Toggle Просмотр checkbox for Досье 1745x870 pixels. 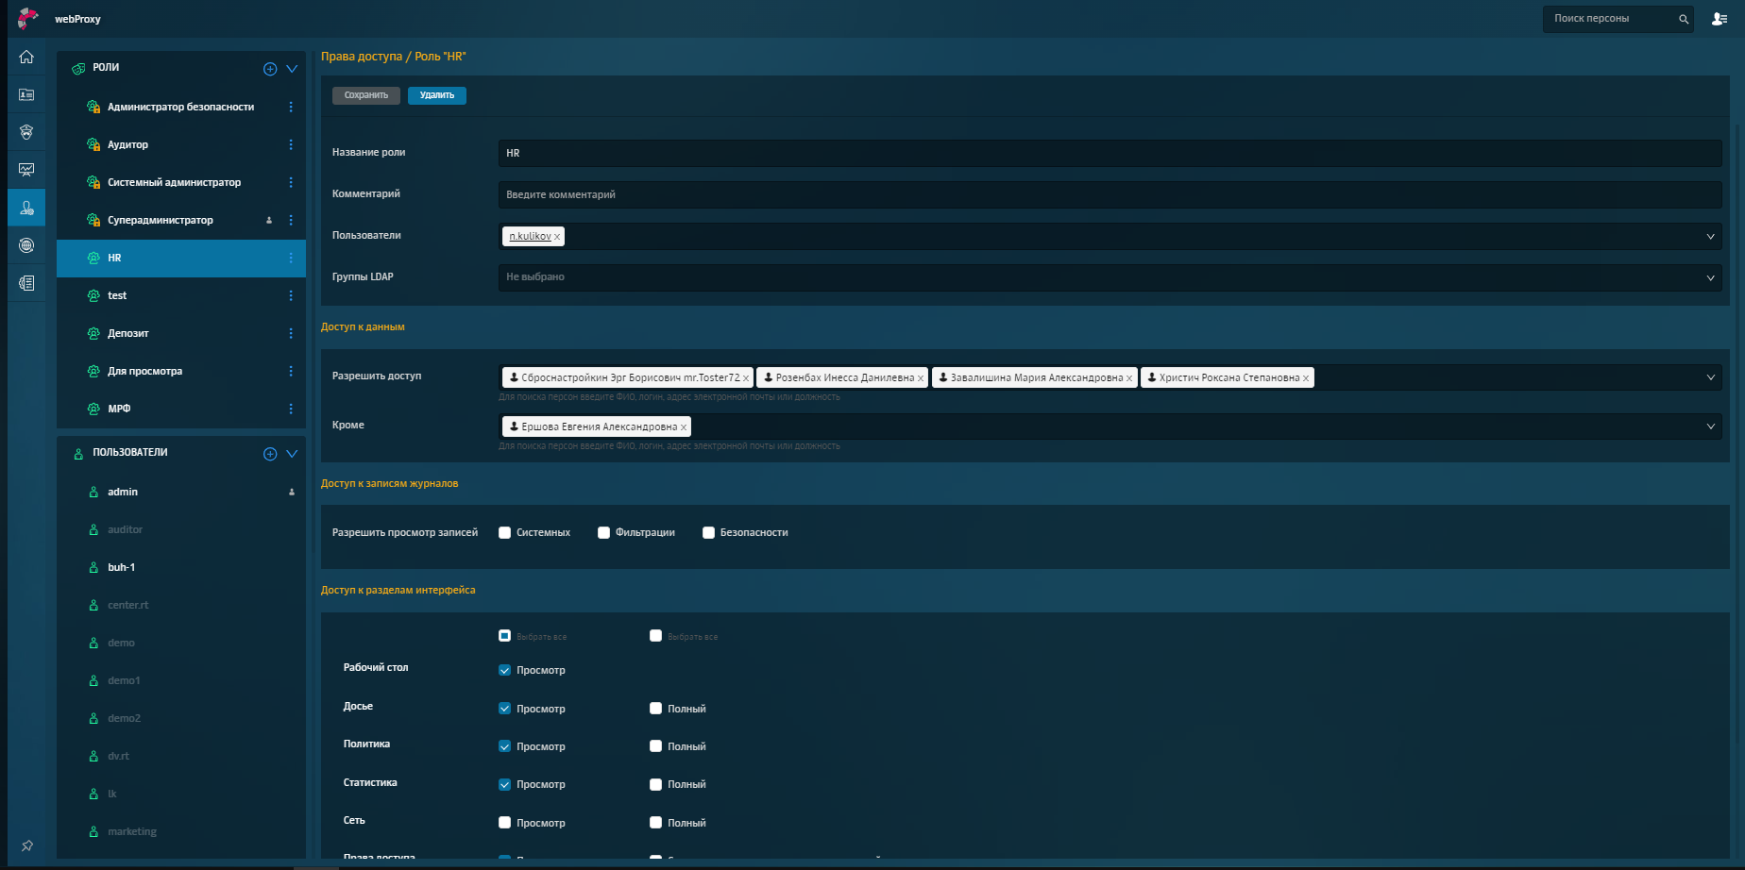click(505, 709)
